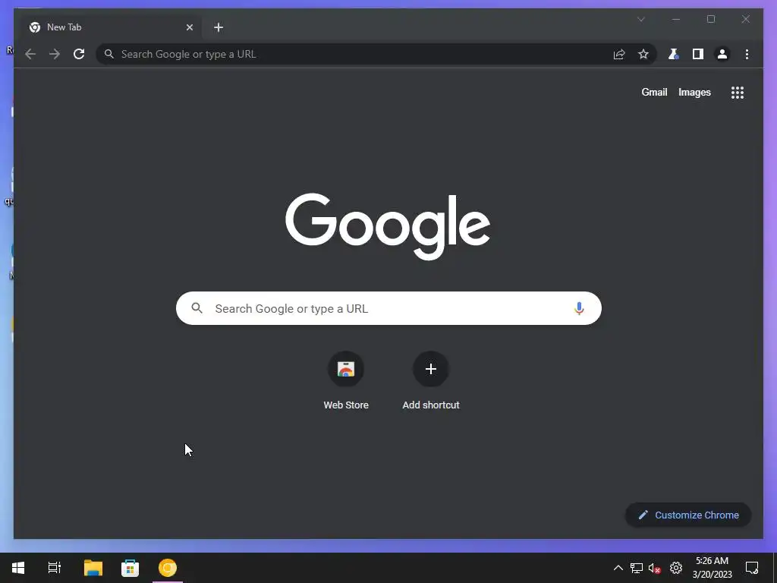The image size is (777, 583).
Task: Maximize the Chrome window
Action: [x=710, y=19]
